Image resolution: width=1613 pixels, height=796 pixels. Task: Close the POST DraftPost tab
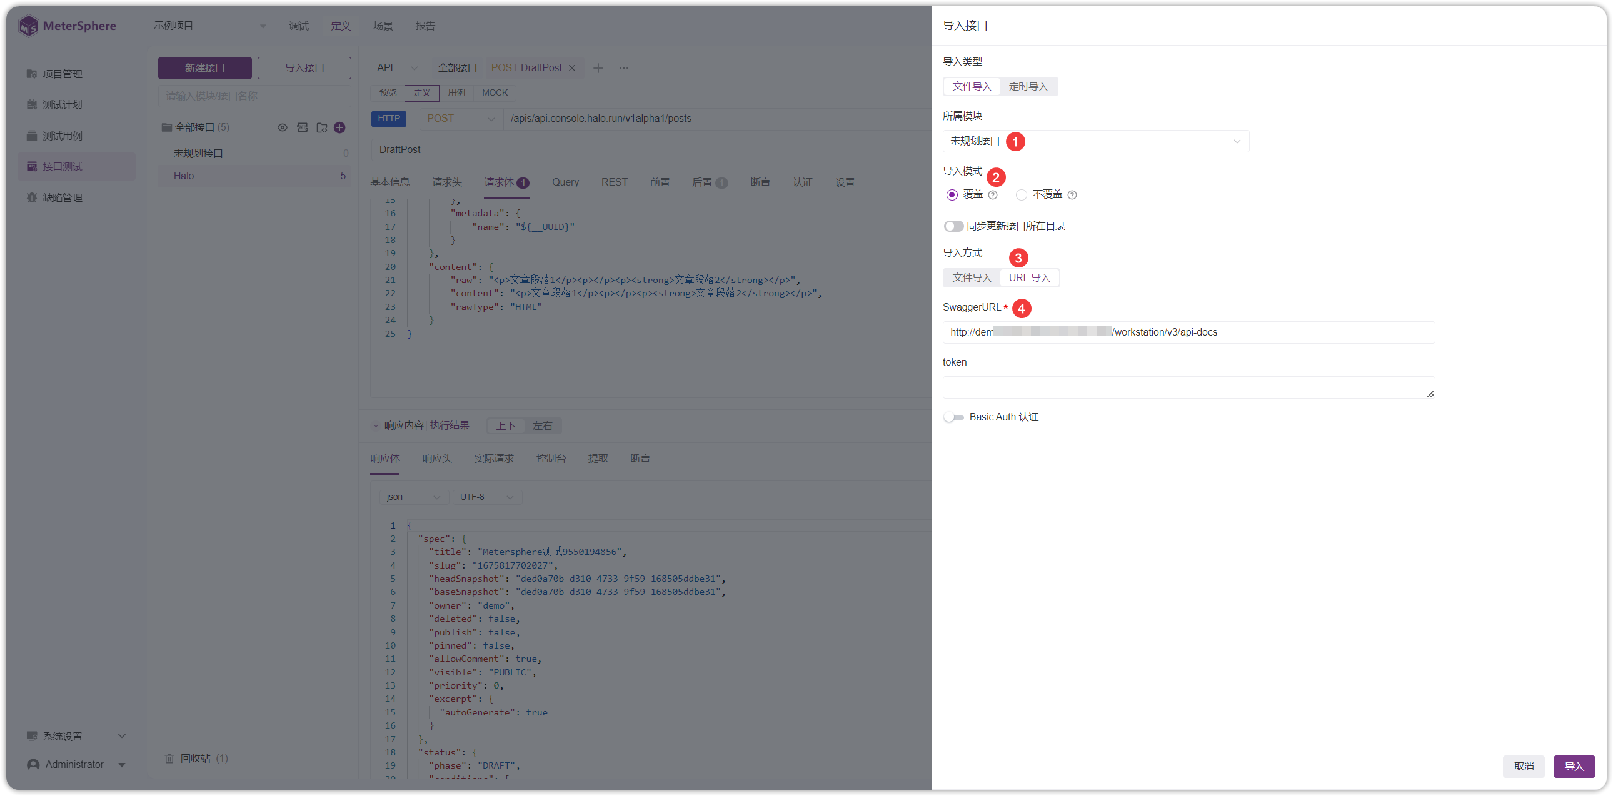click(571, 67)
